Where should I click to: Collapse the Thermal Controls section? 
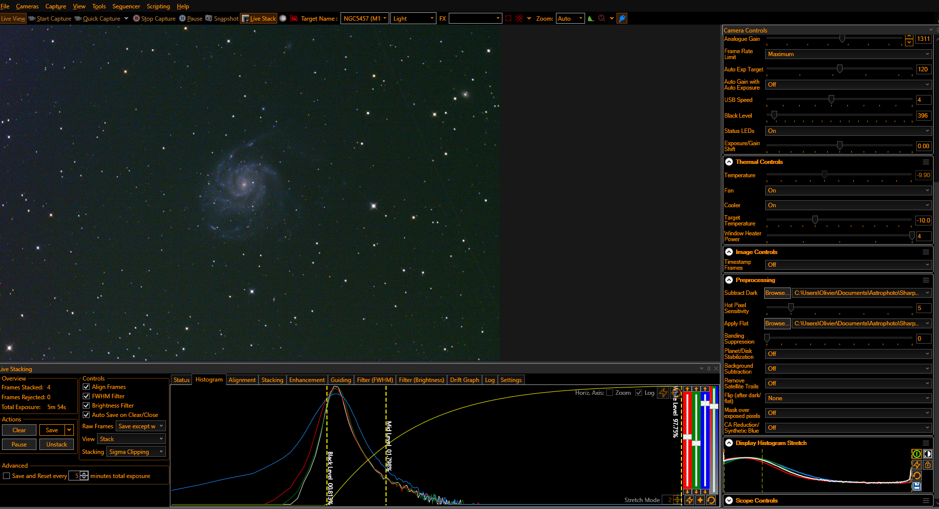click(x=729, y=162)
